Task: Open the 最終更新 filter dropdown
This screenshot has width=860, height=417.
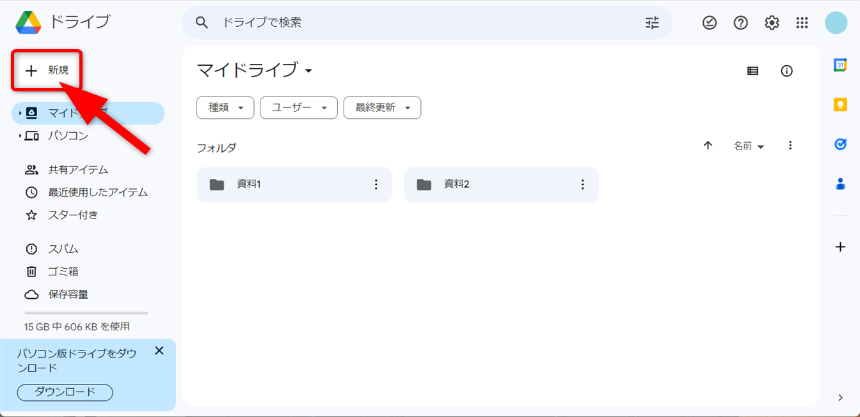Action: [x=382, y=108]
